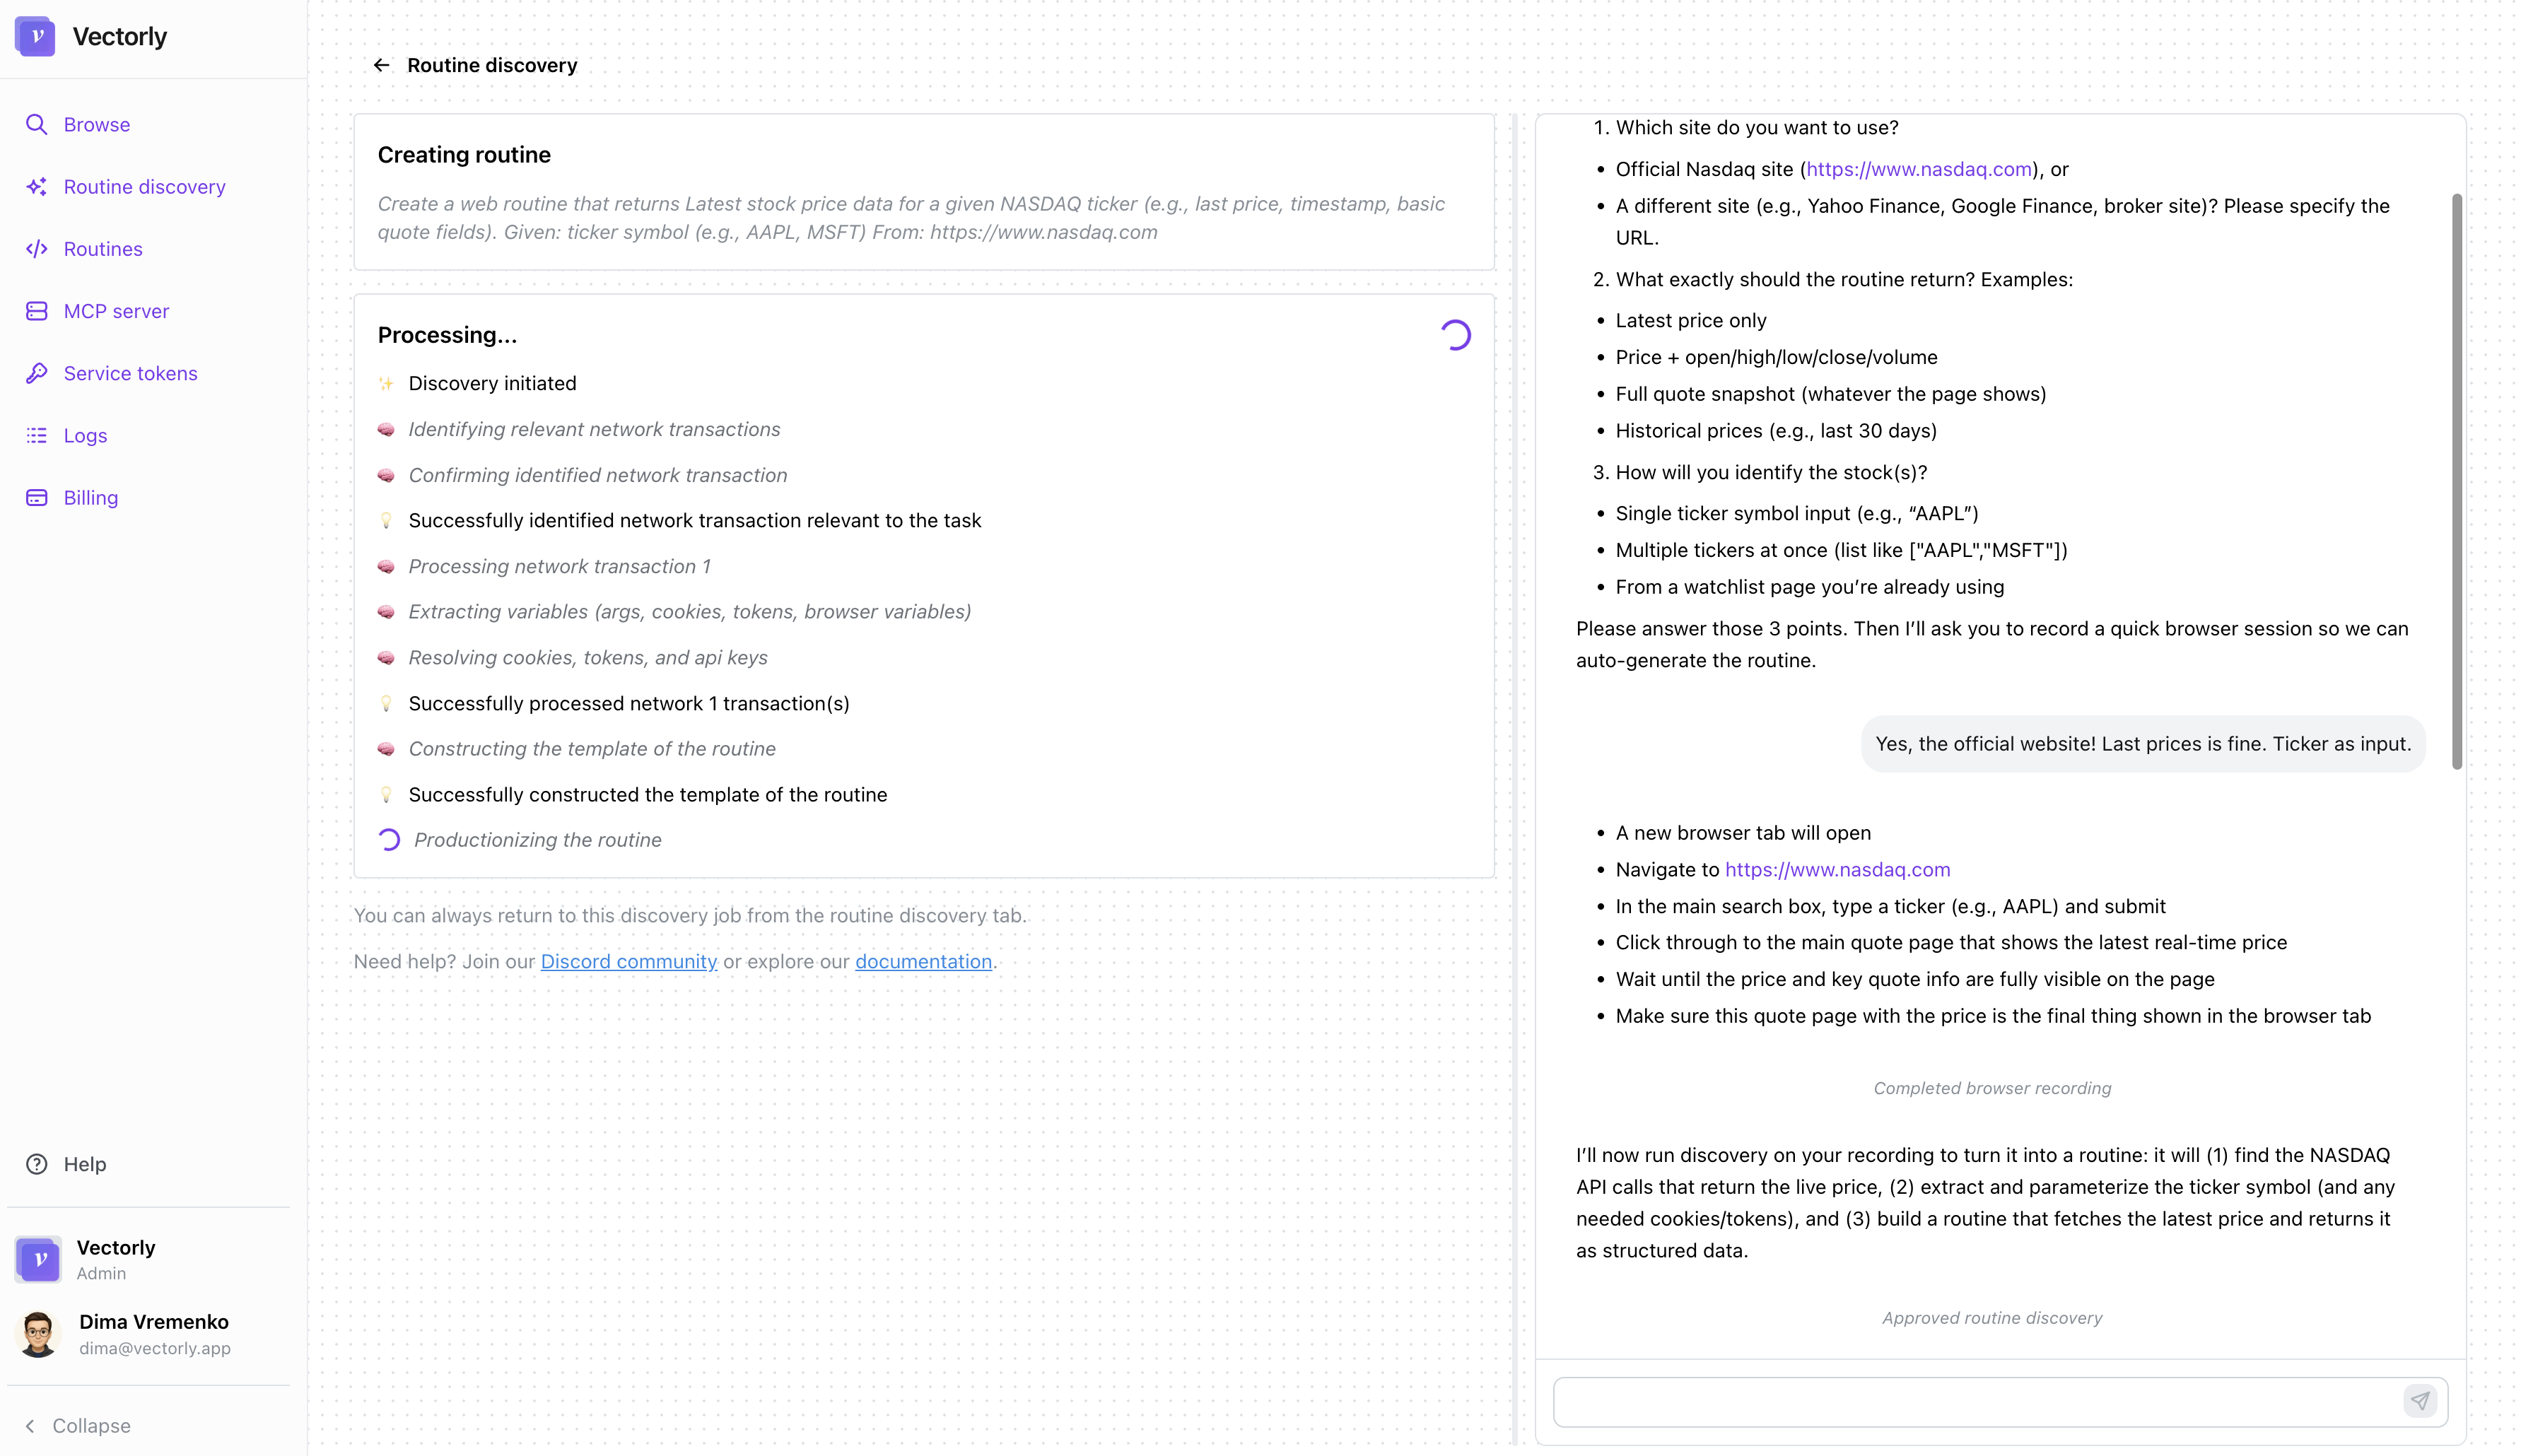Open Logs with the list icon

point(37,435)
